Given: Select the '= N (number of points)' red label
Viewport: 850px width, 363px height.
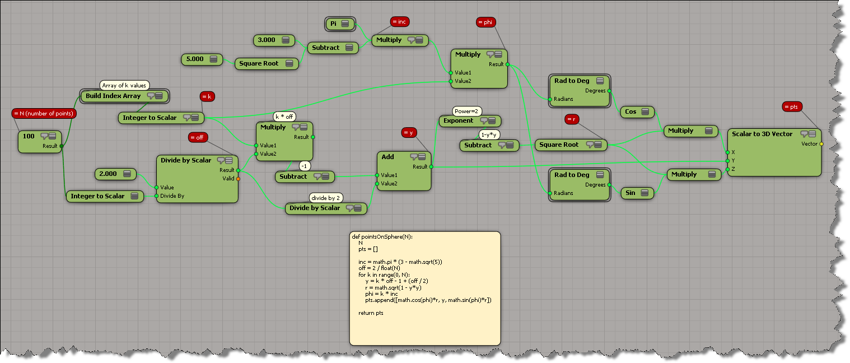Looking at the screenshot, I should 43,113.
